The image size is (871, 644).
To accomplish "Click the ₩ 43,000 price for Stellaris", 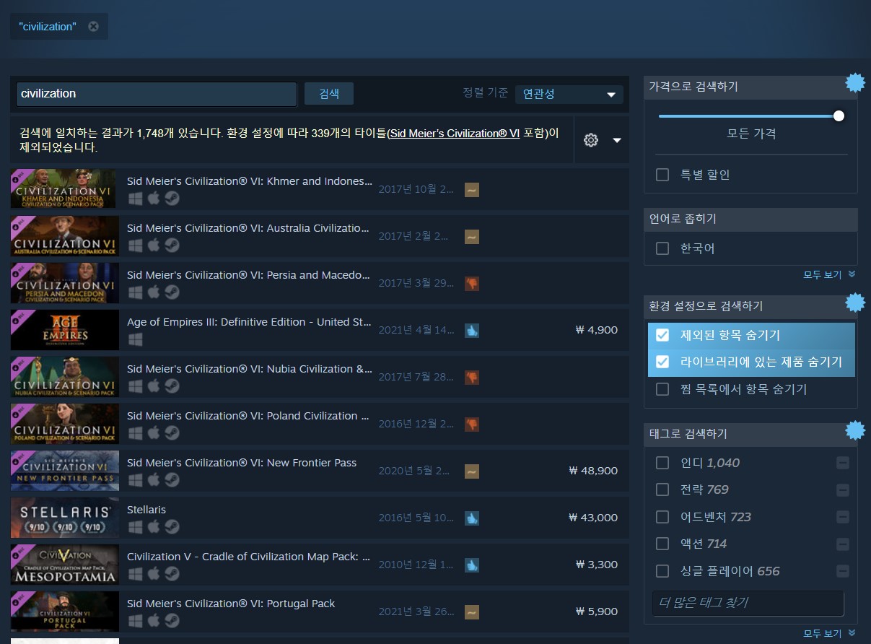I will coord(593,518).
